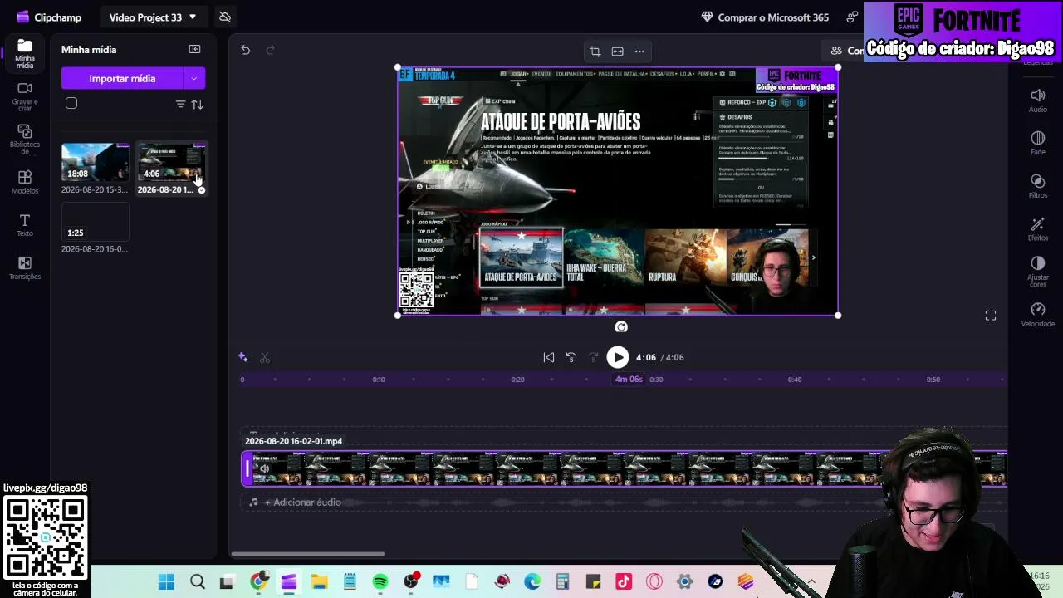This screenshot has width=1063, height=598.
Task: Click the timeline horizontal scrollbar
Action: [308, 554]
